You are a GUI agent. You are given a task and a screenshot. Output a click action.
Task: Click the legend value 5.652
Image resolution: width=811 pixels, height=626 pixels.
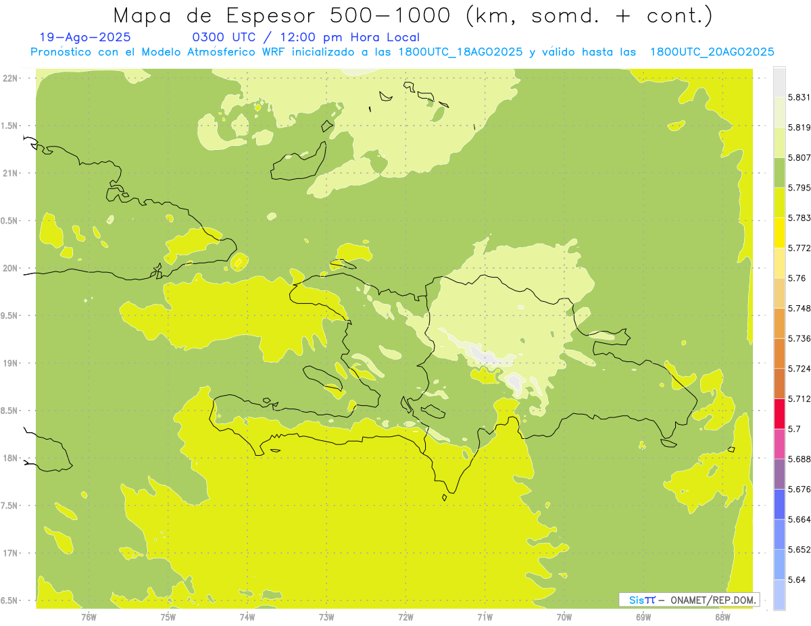(x=799, y=550)
